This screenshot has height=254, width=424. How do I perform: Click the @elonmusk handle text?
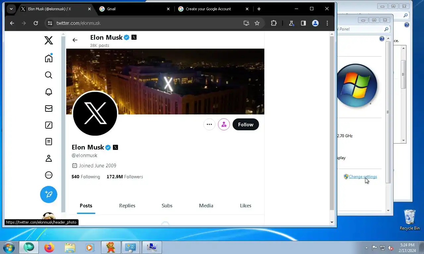pyautogui.click(x=84, y=155)
